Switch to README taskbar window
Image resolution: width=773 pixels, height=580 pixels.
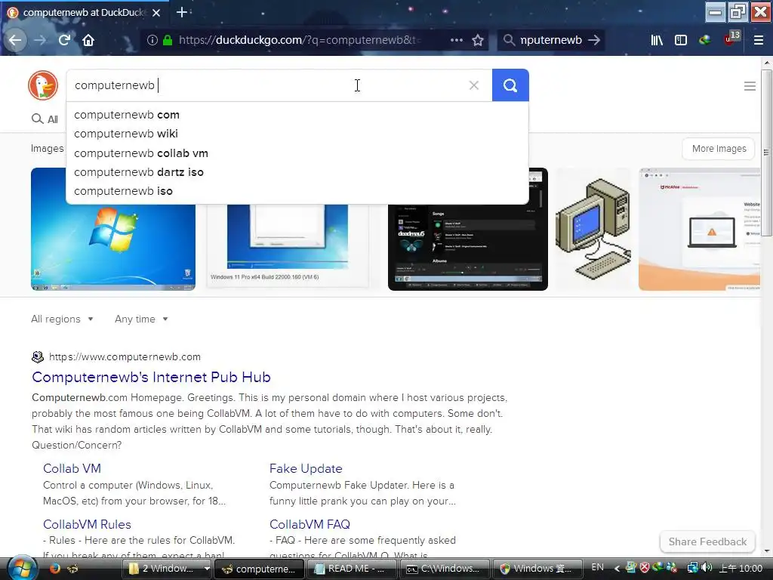click(351, 569)
